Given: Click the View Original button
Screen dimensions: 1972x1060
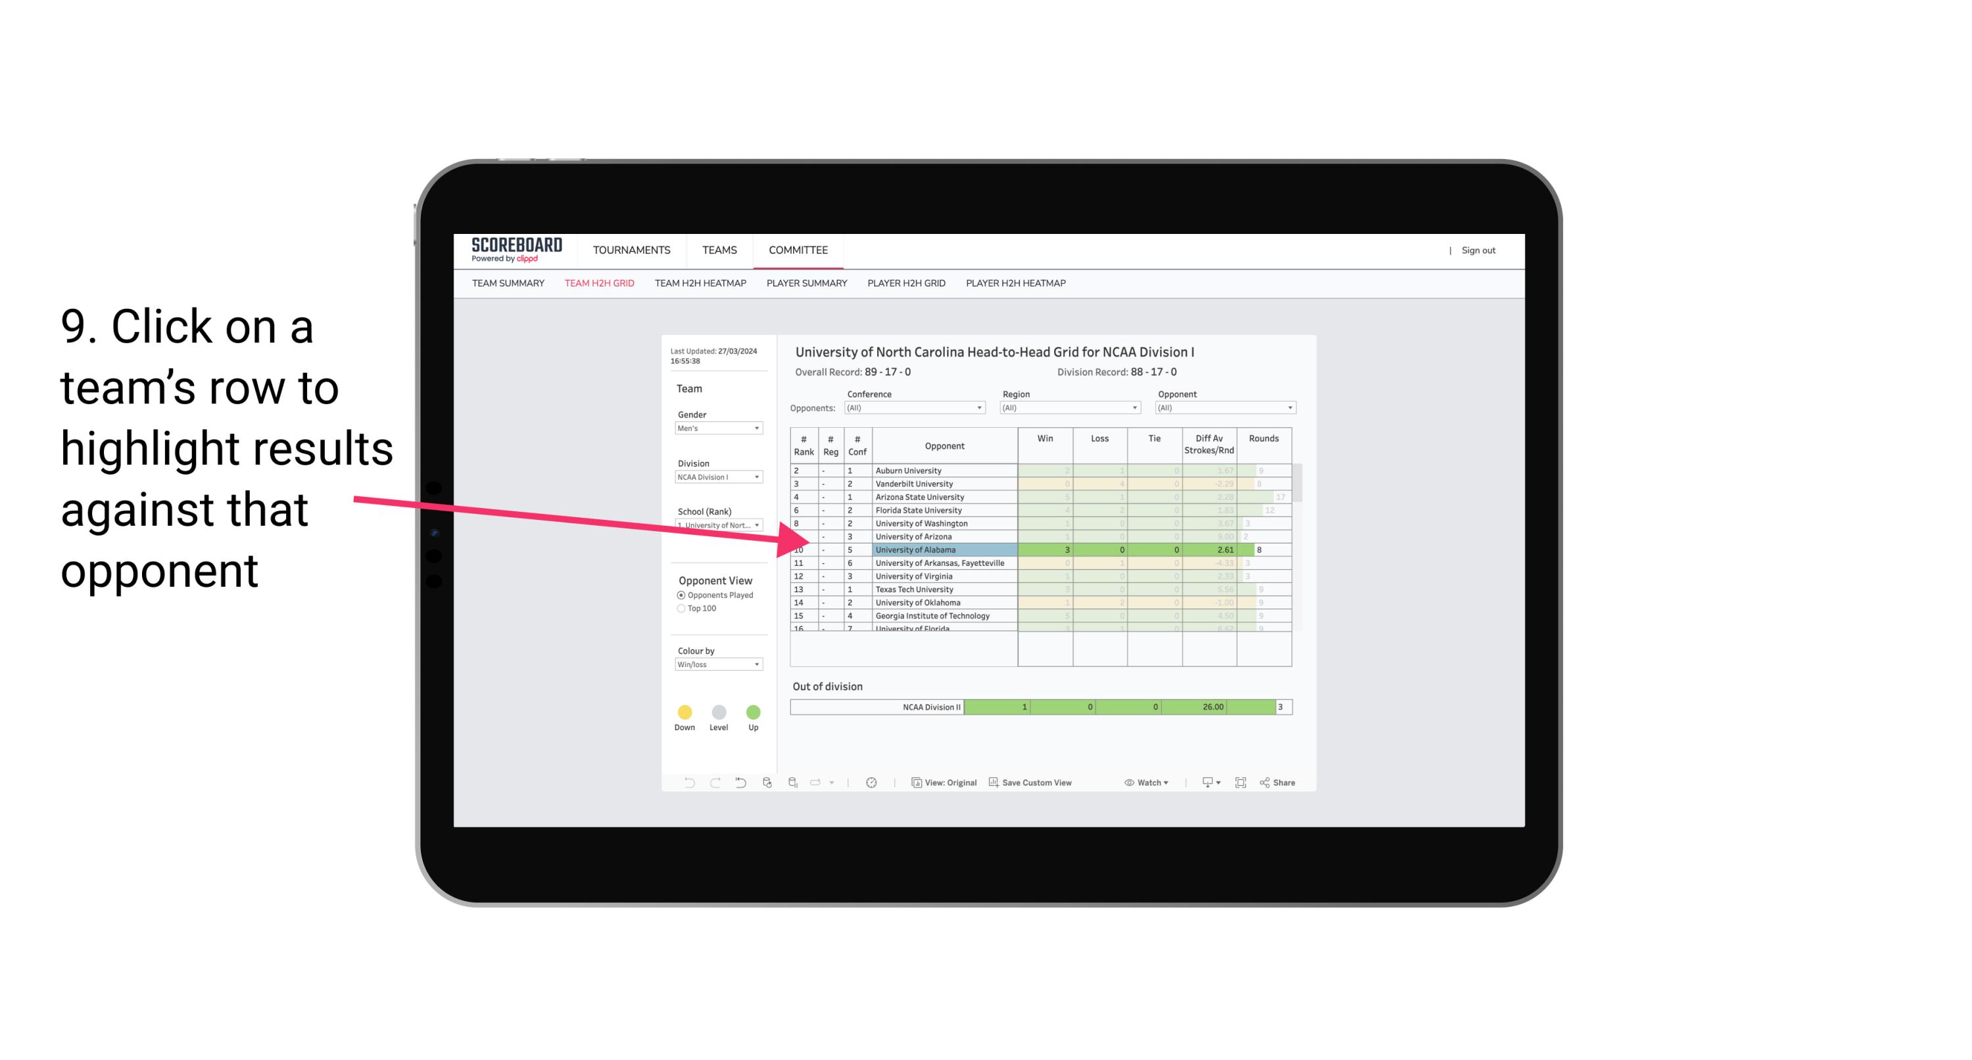Looking at the screenshot, I should pos(946,783).
